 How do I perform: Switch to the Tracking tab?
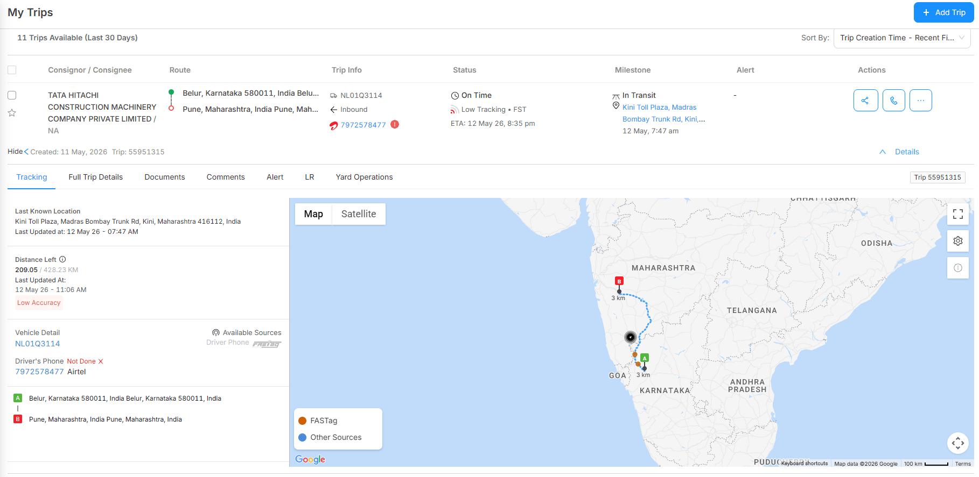click(32, 177)
